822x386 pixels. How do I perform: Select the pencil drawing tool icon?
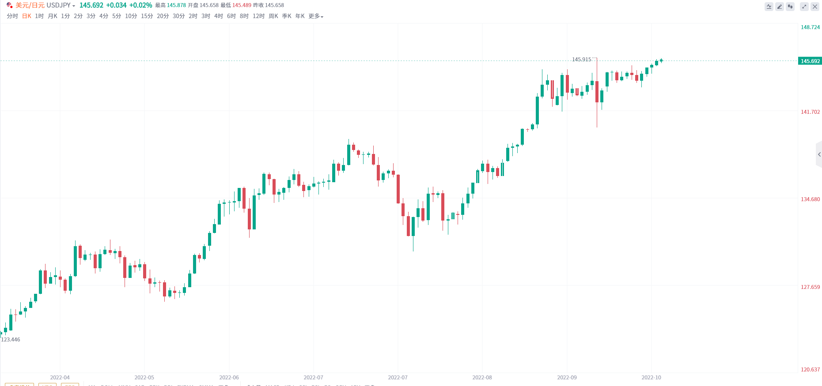tap(780, 7)
